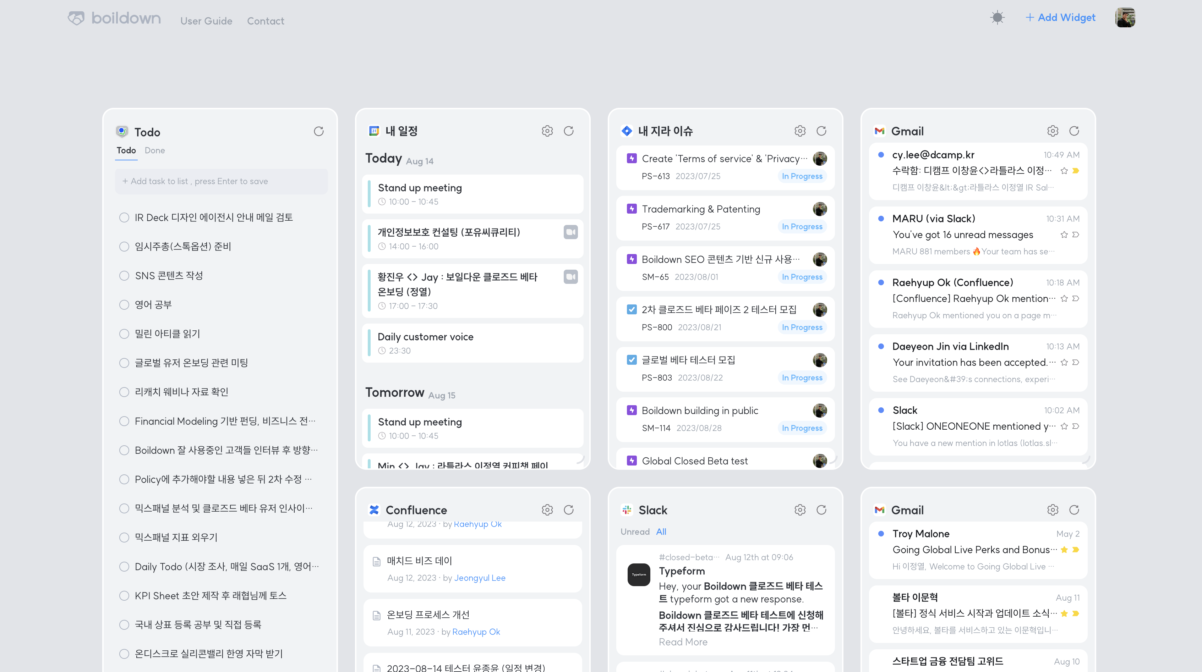Open Boildown building in public issue
The image size is (1202, 672).
725,419
